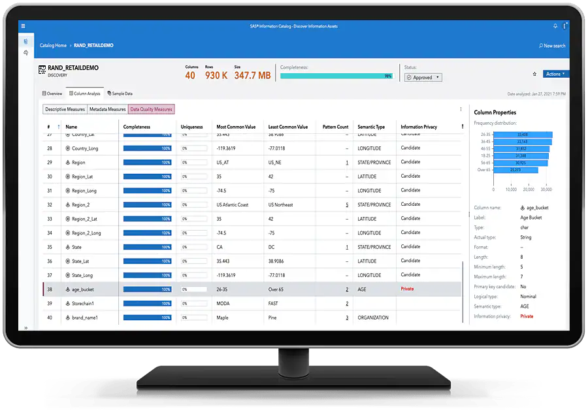Expand the sidebar with double chevron
The height and width of the screenshot is (411, 588).
pos(26,328)
